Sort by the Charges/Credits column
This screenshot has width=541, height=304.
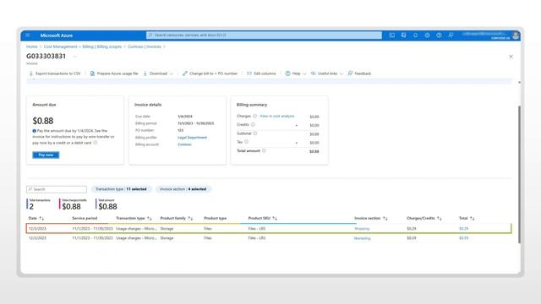424,218
